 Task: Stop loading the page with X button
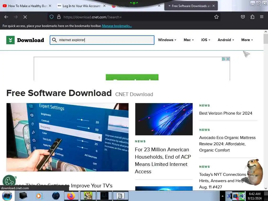(25, 17)
